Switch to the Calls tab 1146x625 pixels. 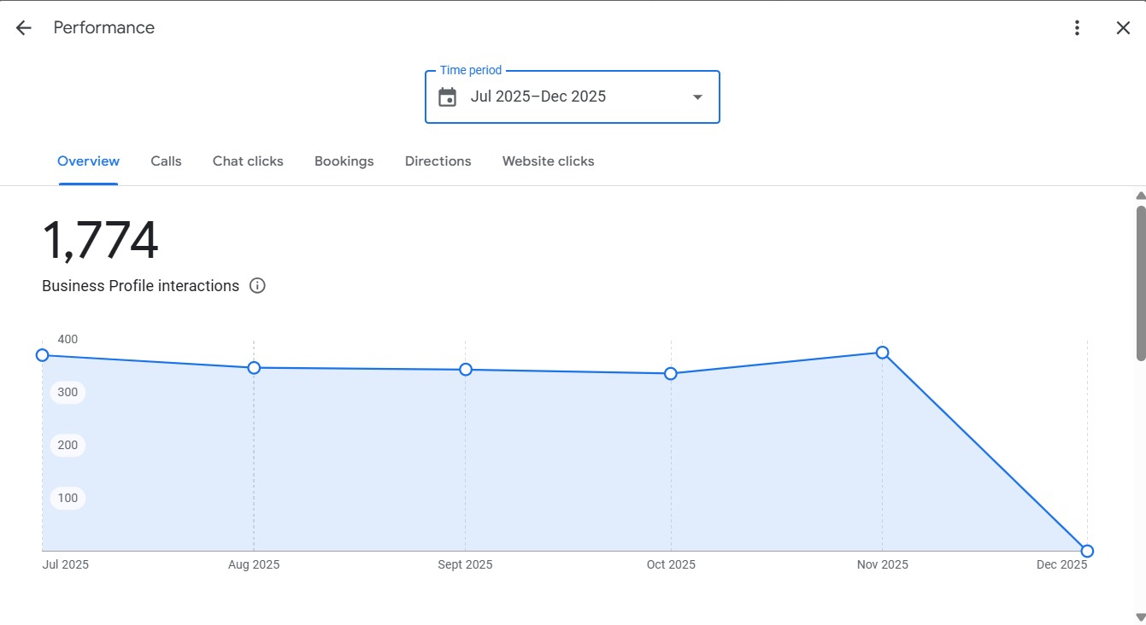(166, 161)
